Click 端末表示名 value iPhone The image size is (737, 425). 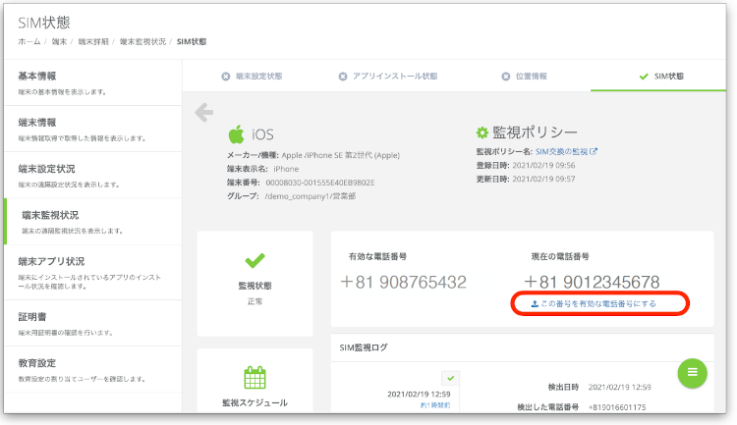pos(286,169)
